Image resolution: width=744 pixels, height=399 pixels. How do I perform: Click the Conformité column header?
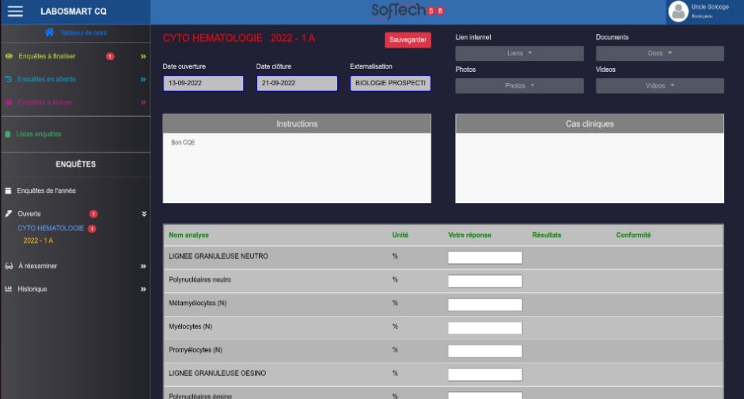[633, 235]
